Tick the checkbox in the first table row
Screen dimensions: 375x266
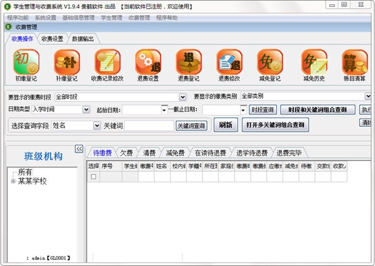coord(94,177)
